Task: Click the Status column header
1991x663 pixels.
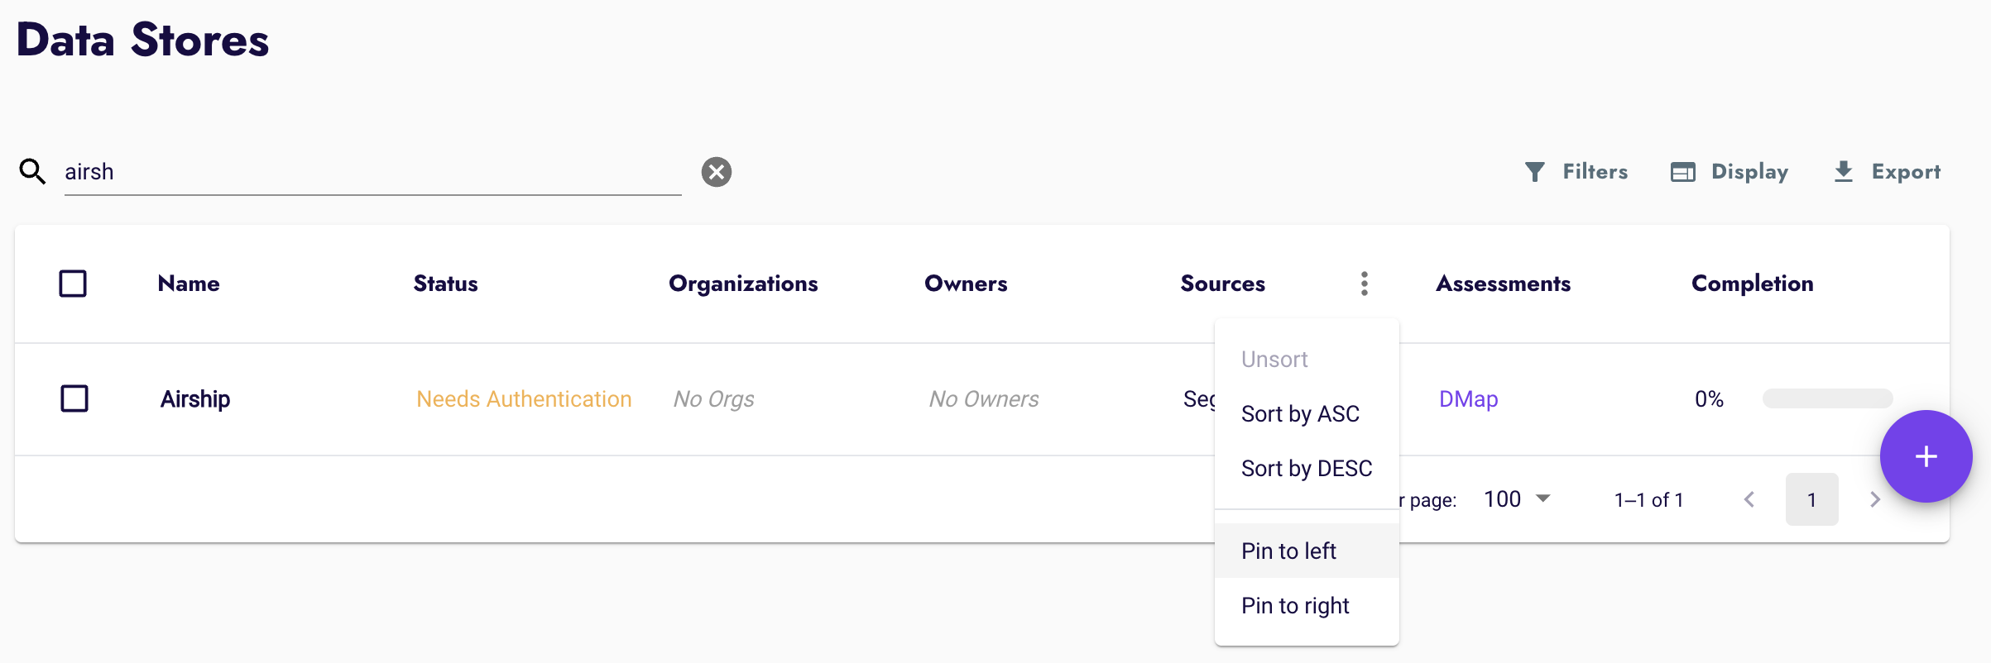Action: pyautogui.click(x=445, y=284)
